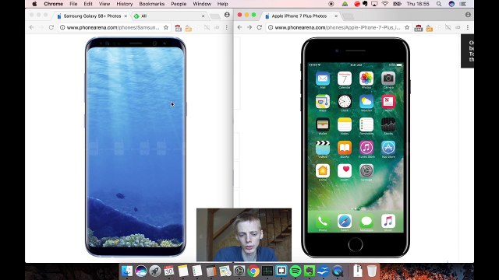Viewport: 499px width, 280px height.
Task: Open new tab in right Chrome window
Action: point(349,16)
